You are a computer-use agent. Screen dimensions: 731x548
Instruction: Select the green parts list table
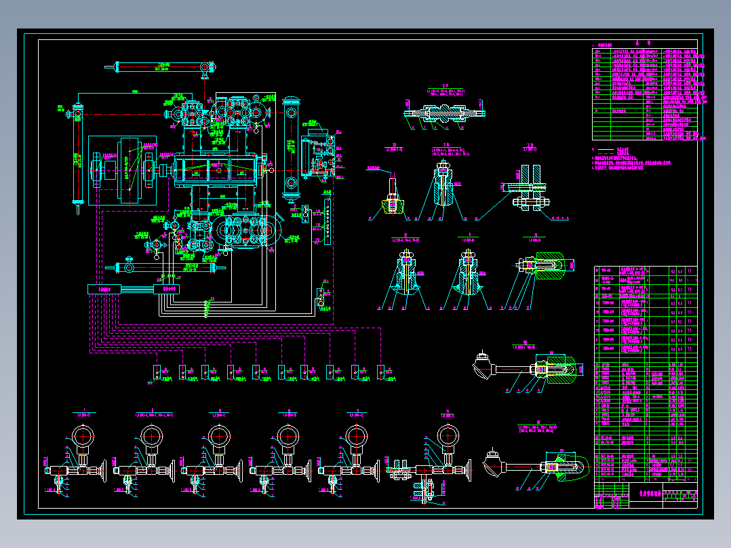click(x=646, y=374)
